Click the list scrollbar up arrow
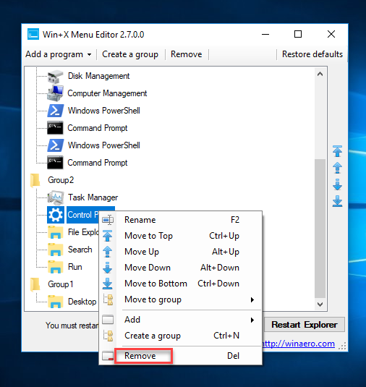 coord(320,74)
